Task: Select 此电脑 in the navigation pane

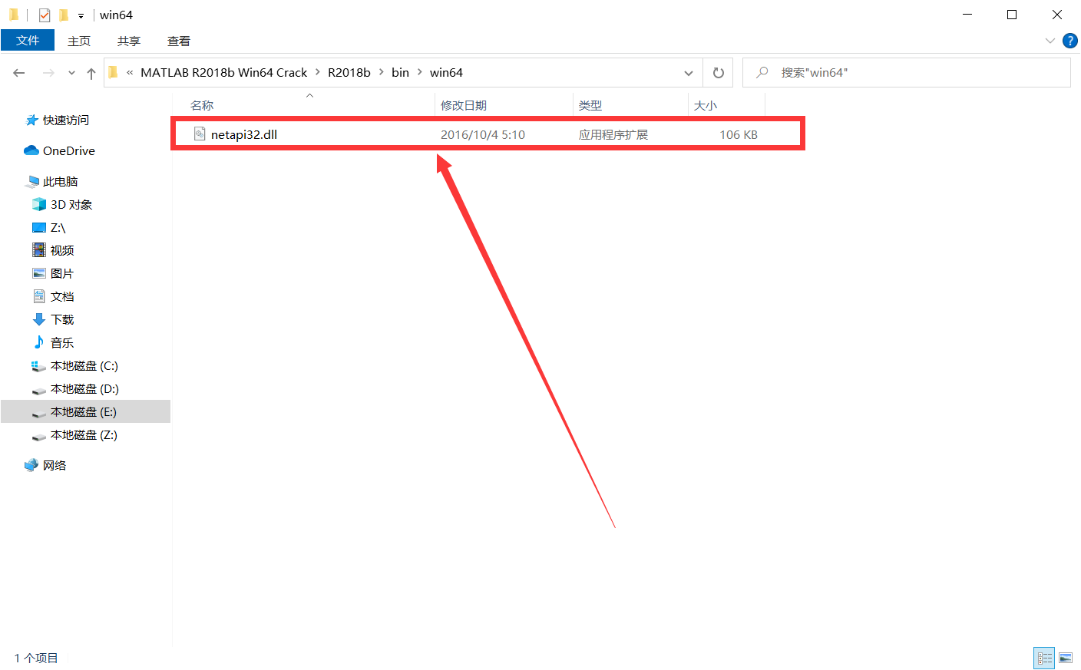Action: click(x=61, y=182)
